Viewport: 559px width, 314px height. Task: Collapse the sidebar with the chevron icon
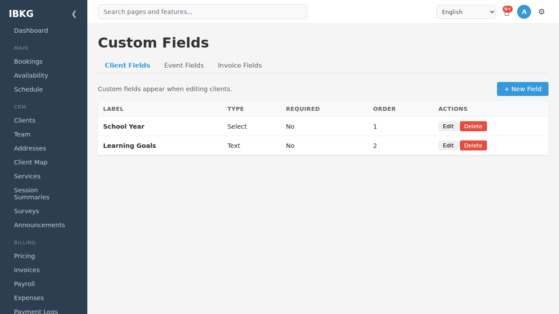coord(74,14)
